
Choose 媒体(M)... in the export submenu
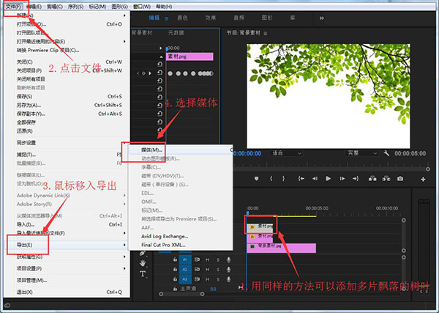(x=180, y=150)
